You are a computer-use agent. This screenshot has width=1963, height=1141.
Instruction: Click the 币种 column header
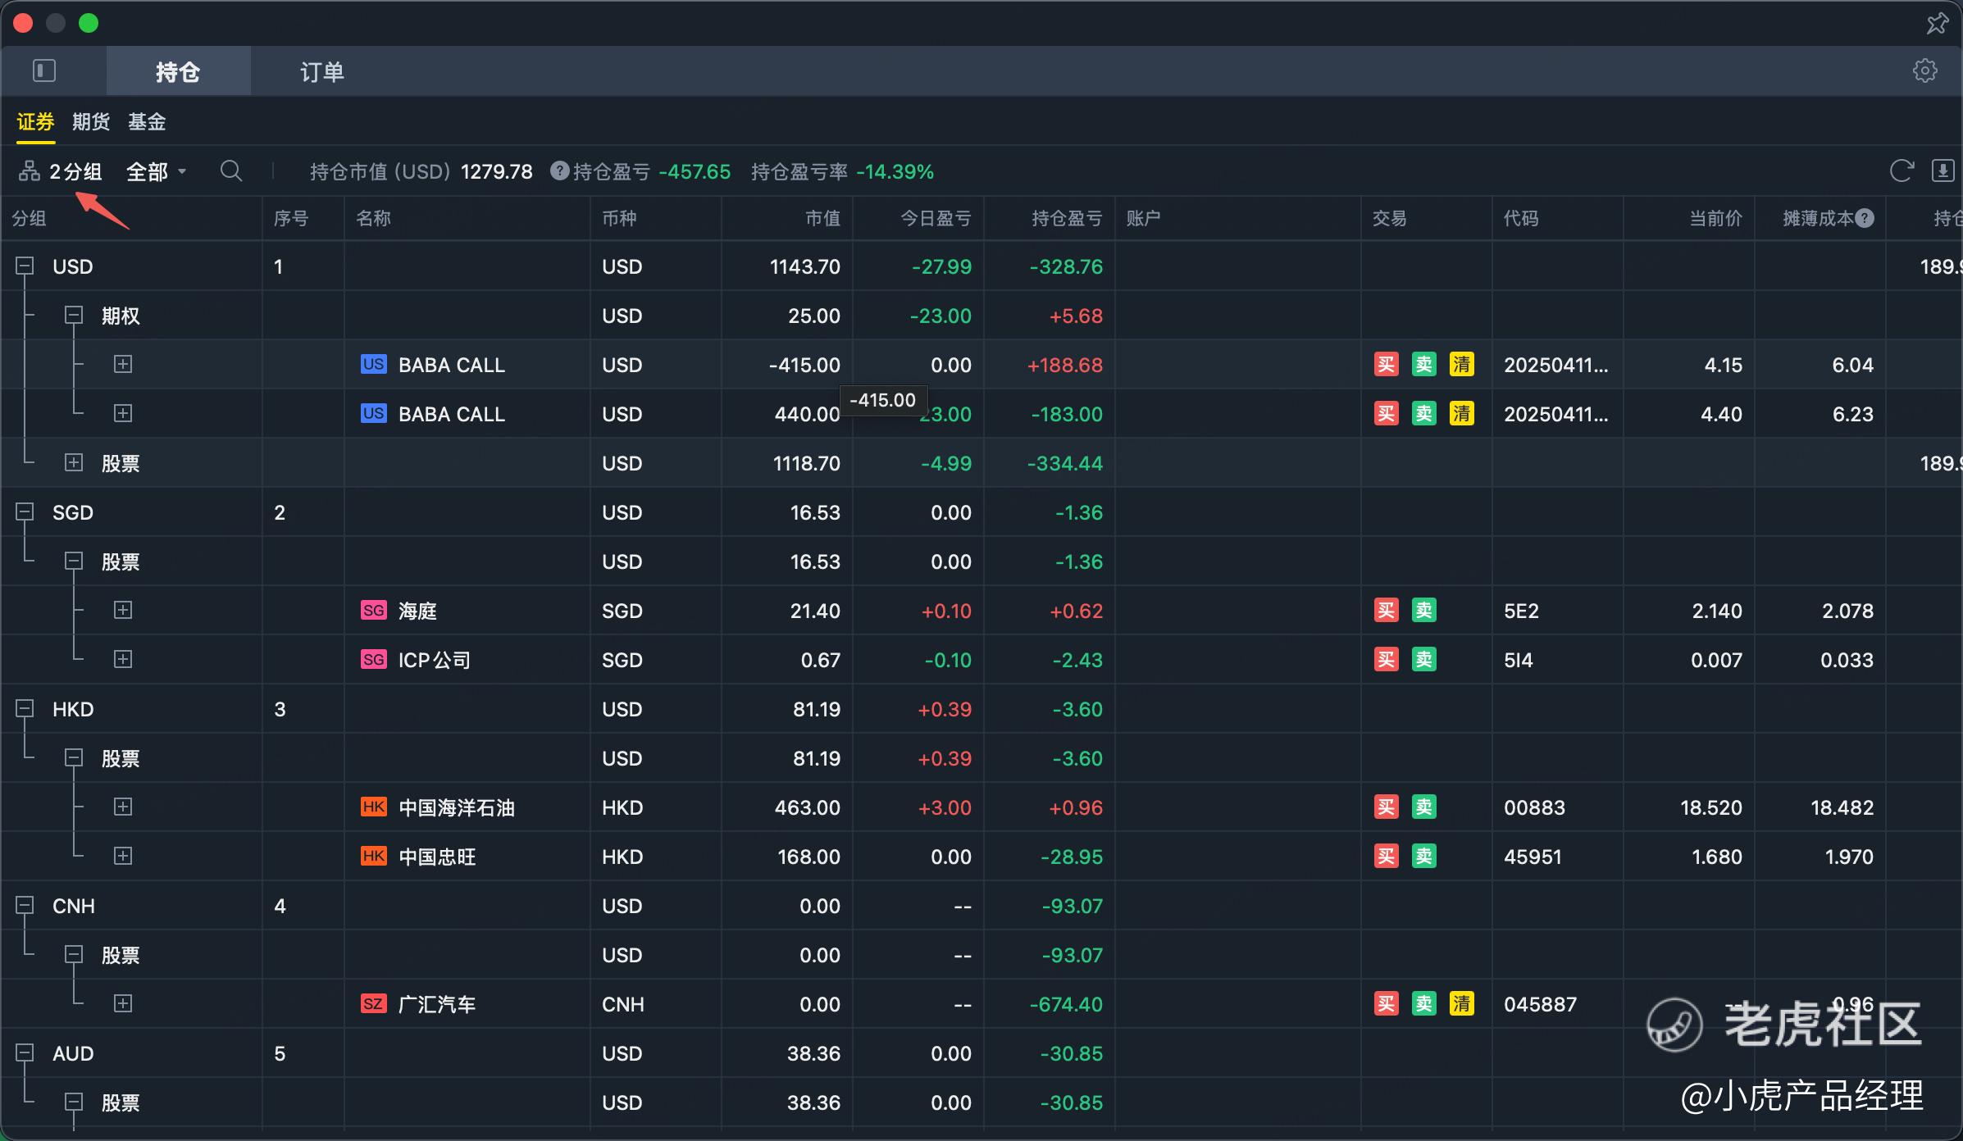[x=619, y=218]
